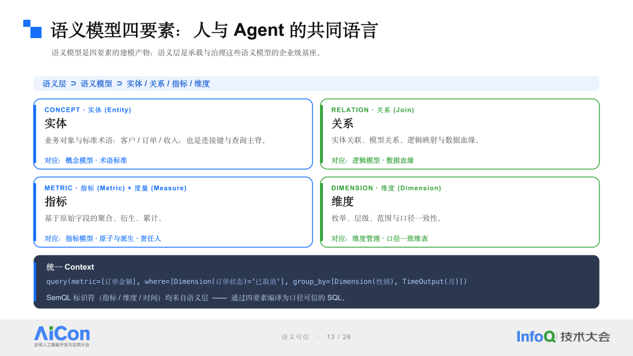Click the tagline 全球人工智能开发与应用大会
Screen dimensions: 633x356
point(62,345)
